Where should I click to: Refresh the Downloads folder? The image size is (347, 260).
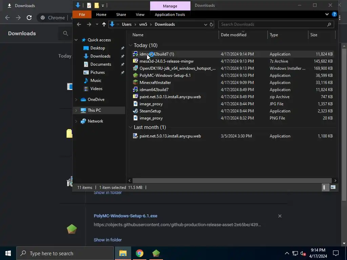click(x=211, y=24)
